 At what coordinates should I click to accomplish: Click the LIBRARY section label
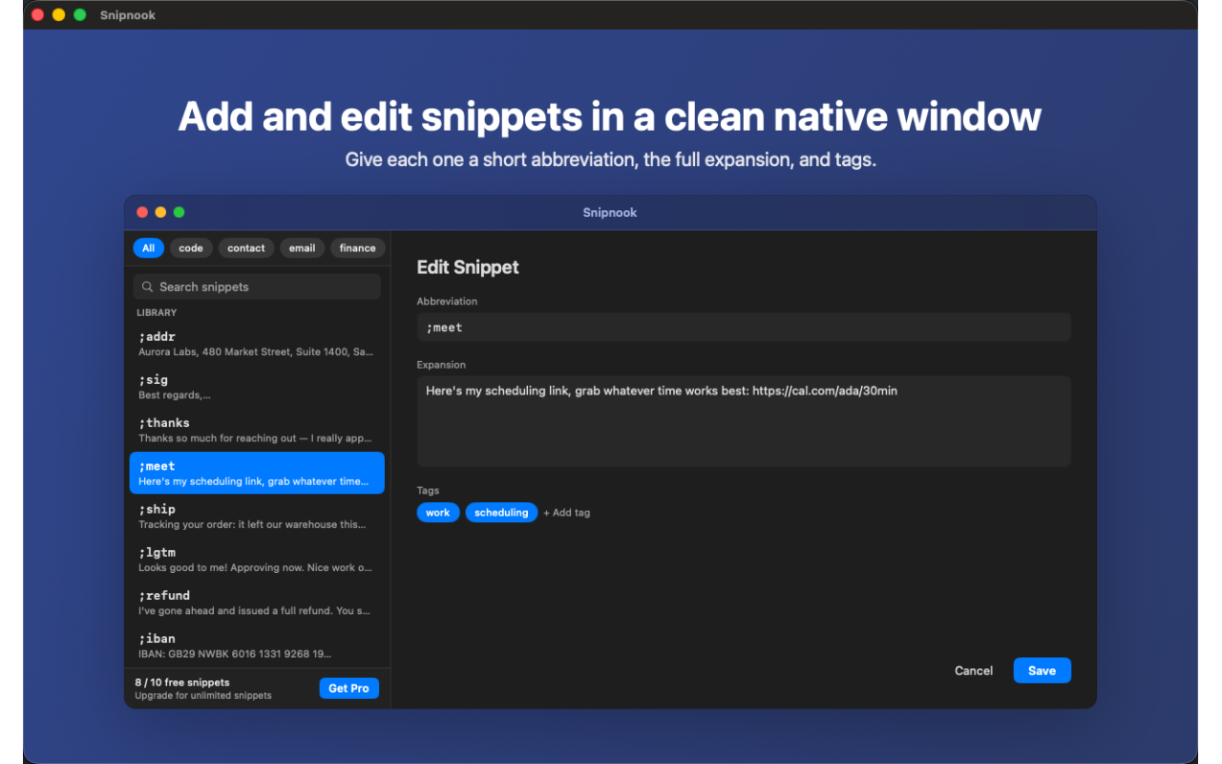[x=157, y=312]
